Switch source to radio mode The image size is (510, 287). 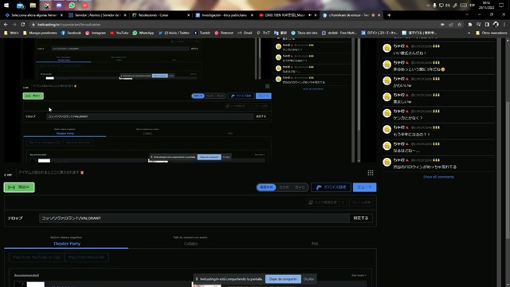click(x=284, y=187)
